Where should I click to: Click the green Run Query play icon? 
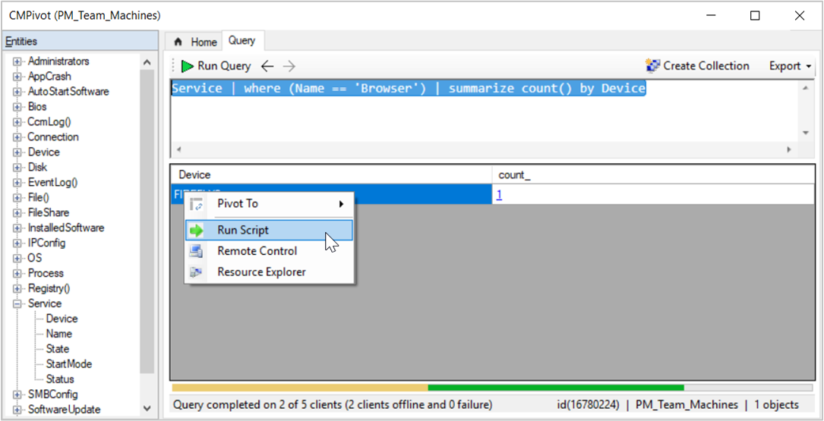pyautogui.click(x=188, y=66)
